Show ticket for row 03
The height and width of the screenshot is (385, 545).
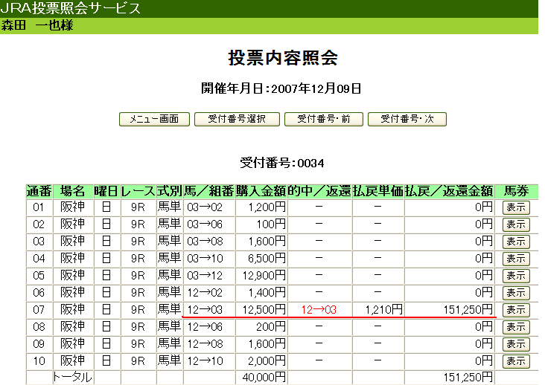[x=516, y=242]
